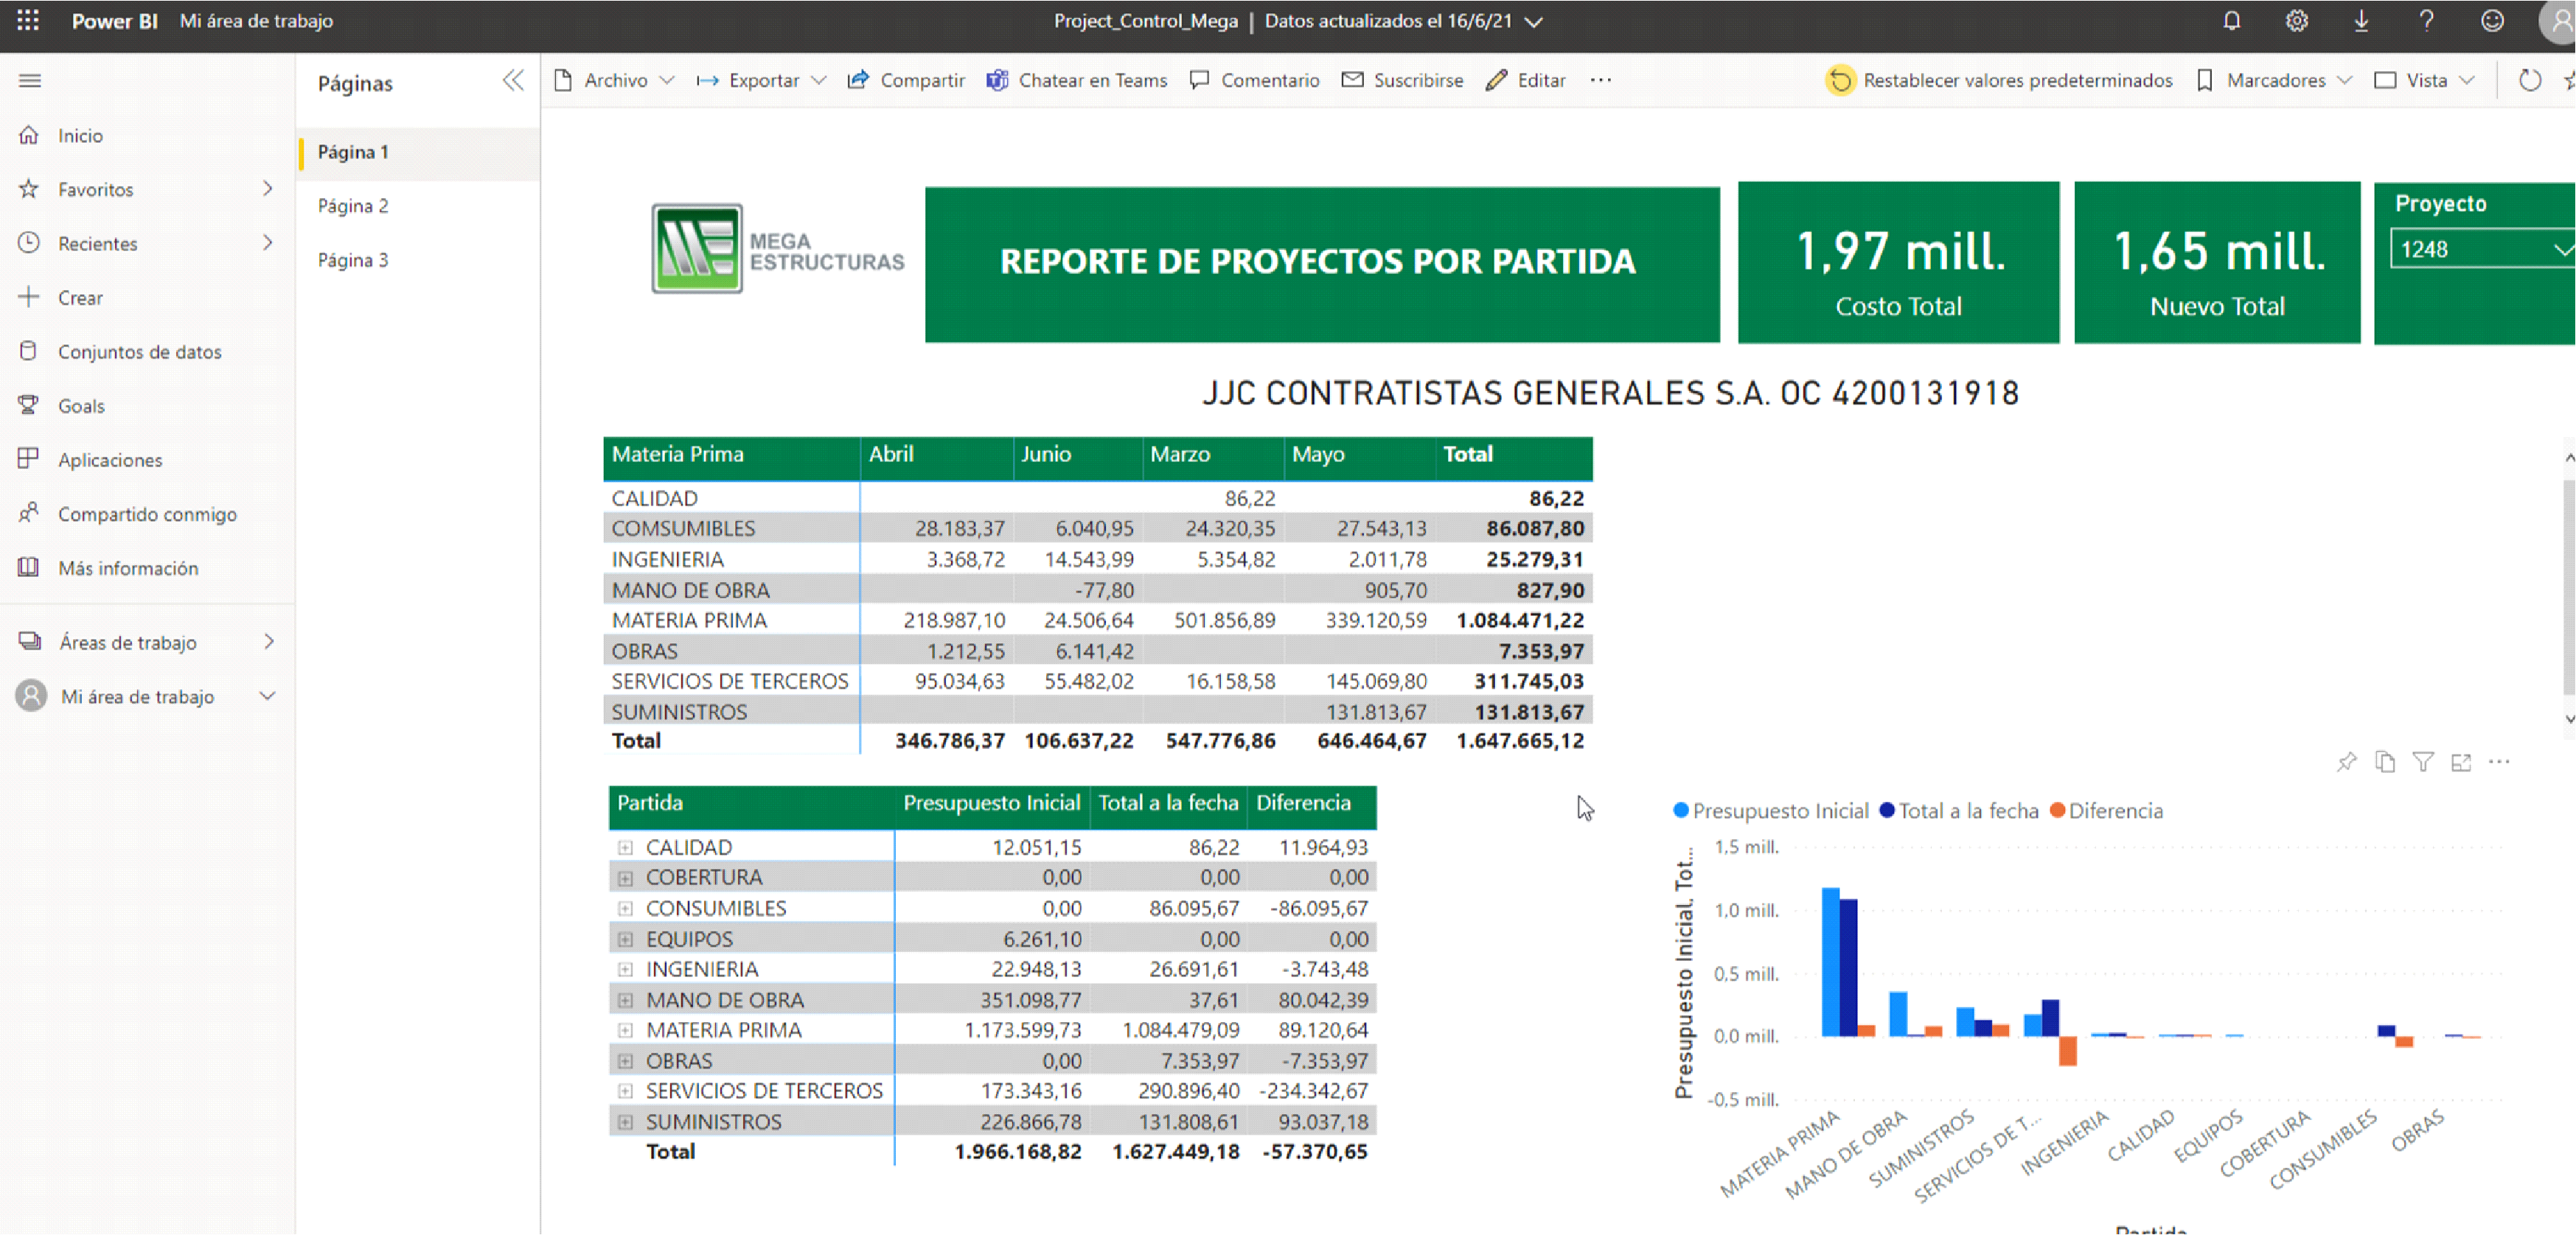This screenshot has height=1235, width=2576.
Task: Open the download menu icon
Action: 2361,21
